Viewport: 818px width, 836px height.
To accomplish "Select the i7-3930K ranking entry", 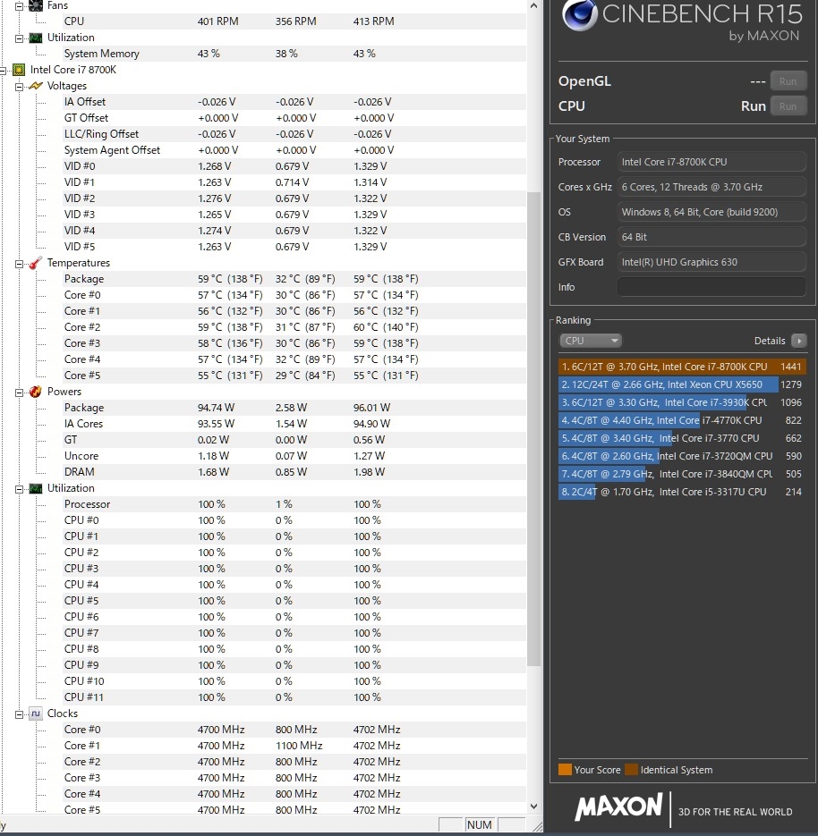I will [682, 402].
